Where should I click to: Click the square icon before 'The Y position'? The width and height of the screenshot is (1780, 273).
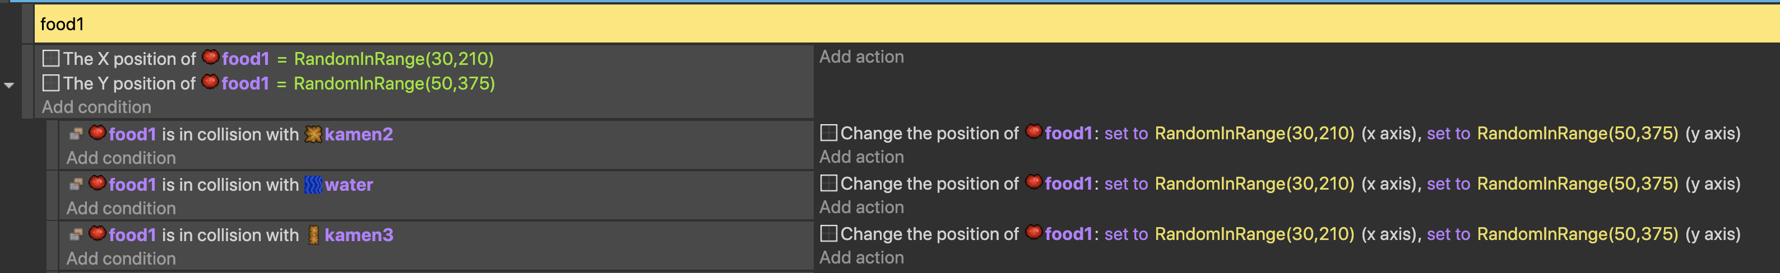[51, 83]
